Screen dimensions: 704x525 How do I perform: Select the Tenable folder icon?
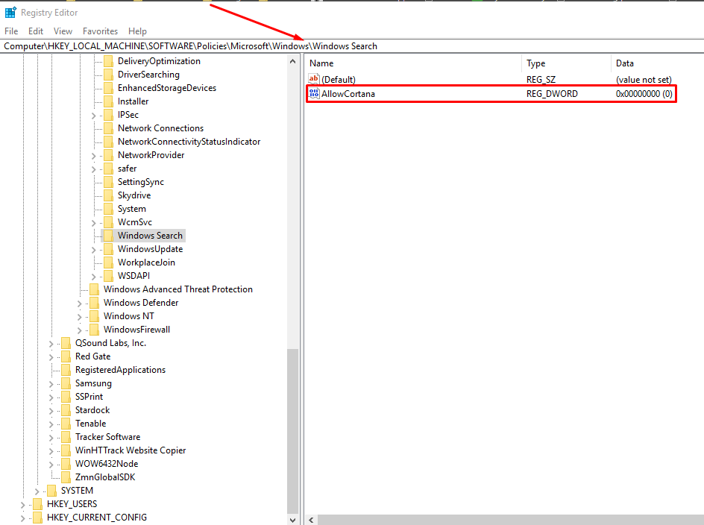[x=66, y=424]
